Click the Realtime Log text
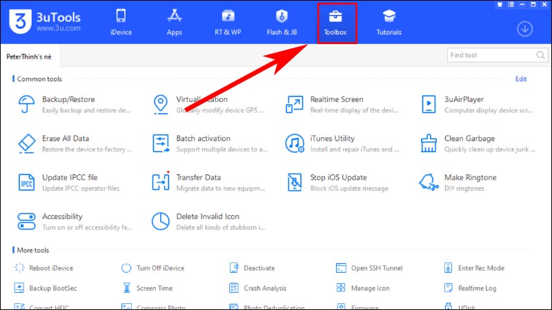The height and width of the screenshot is (310, 552). point(477,288)
